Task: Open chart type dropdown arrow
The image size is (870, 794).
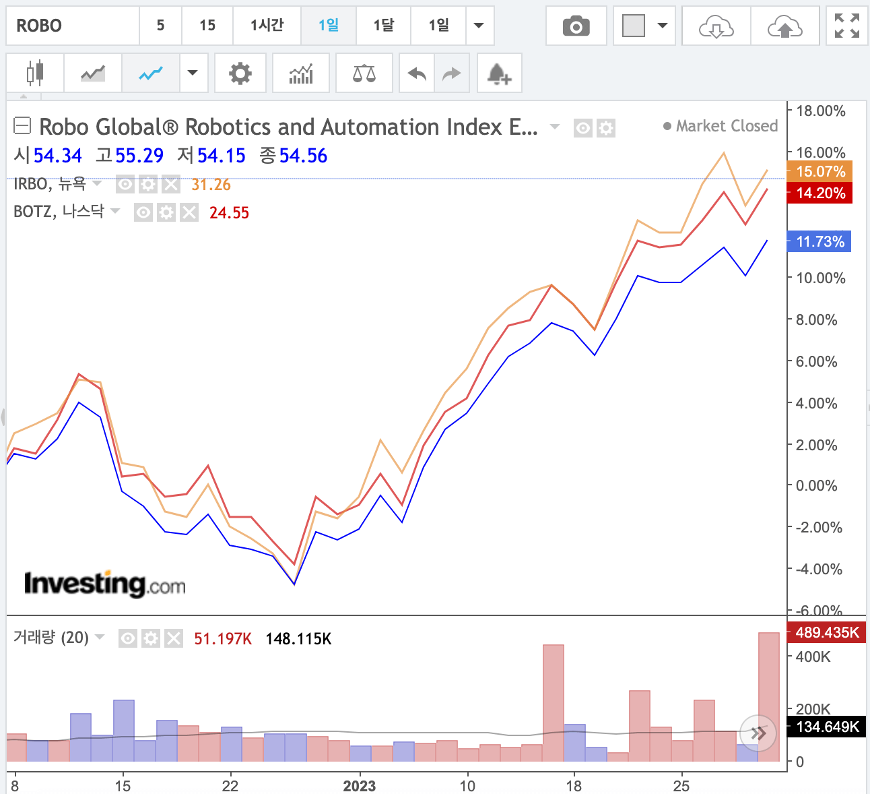Action: coord(193,73)
